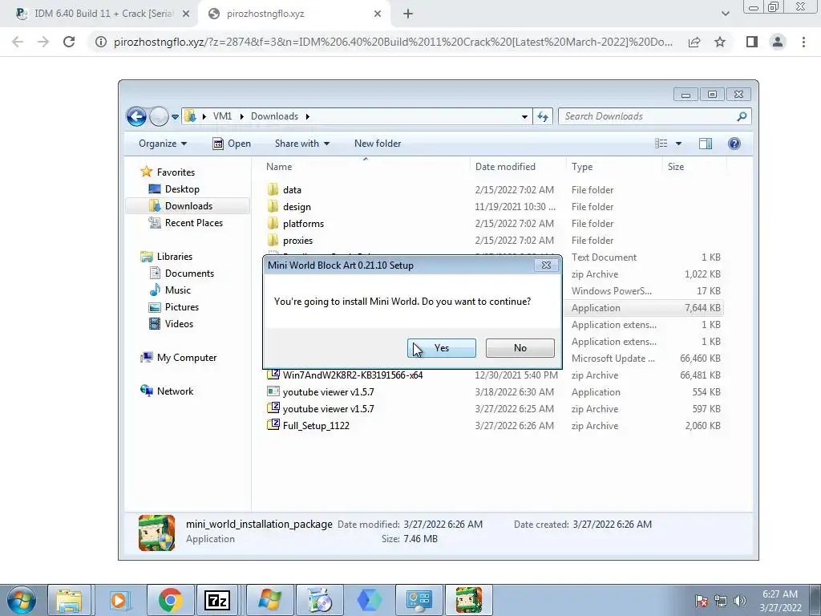
Task: Open the Share with menu
Action: click(x=302, y=144)
